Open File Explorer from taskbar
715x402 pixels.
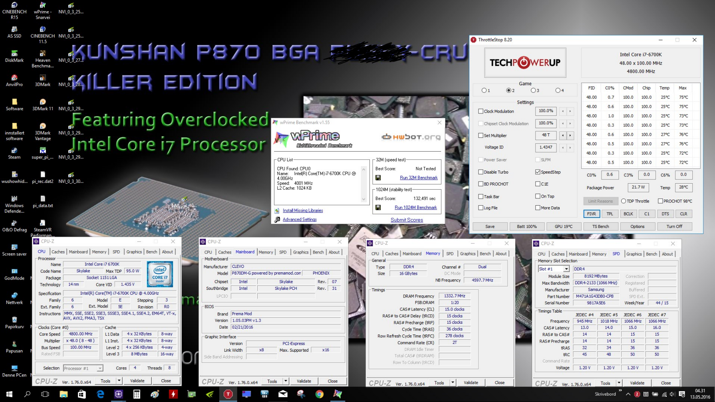coord(64,394)
